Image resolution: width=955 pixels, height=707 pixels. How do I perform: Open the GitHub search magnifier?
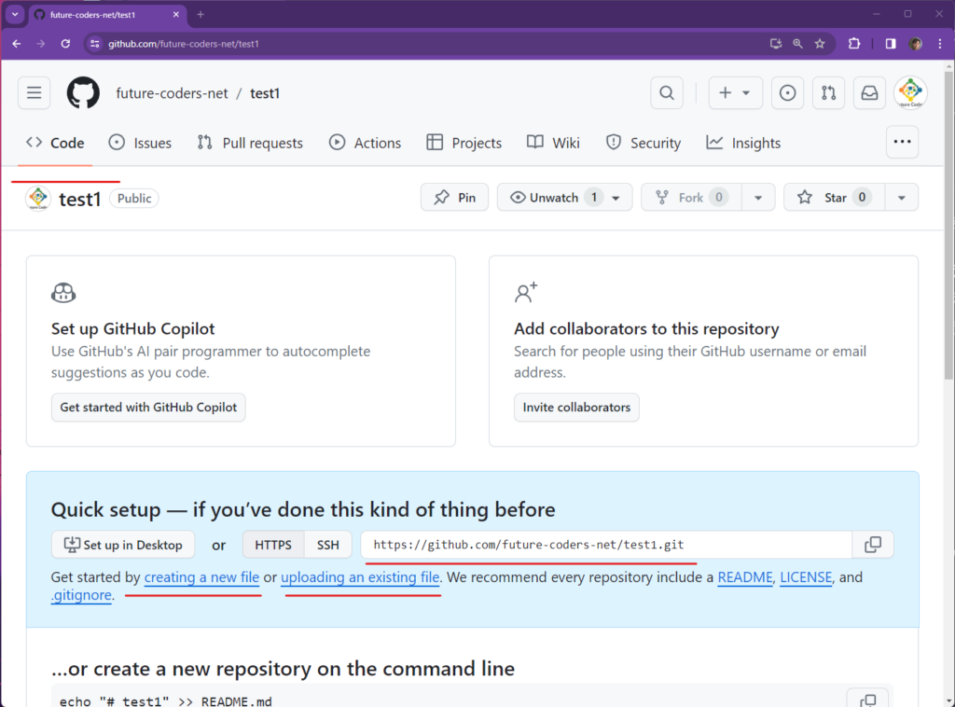click(667, 93)
